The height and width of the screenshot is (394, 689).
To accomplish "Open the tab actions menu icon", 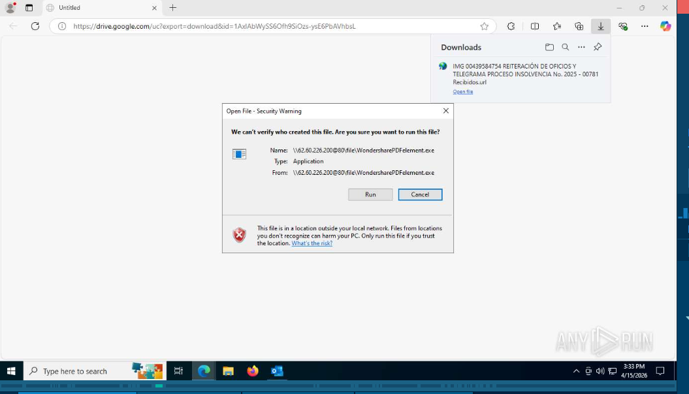I will point(29,7).
